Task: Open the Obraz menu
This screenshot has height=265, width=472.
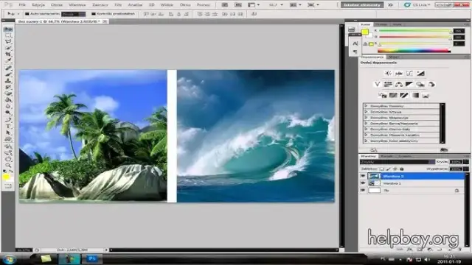Action: pyautogui.click(x=57, y=5)
